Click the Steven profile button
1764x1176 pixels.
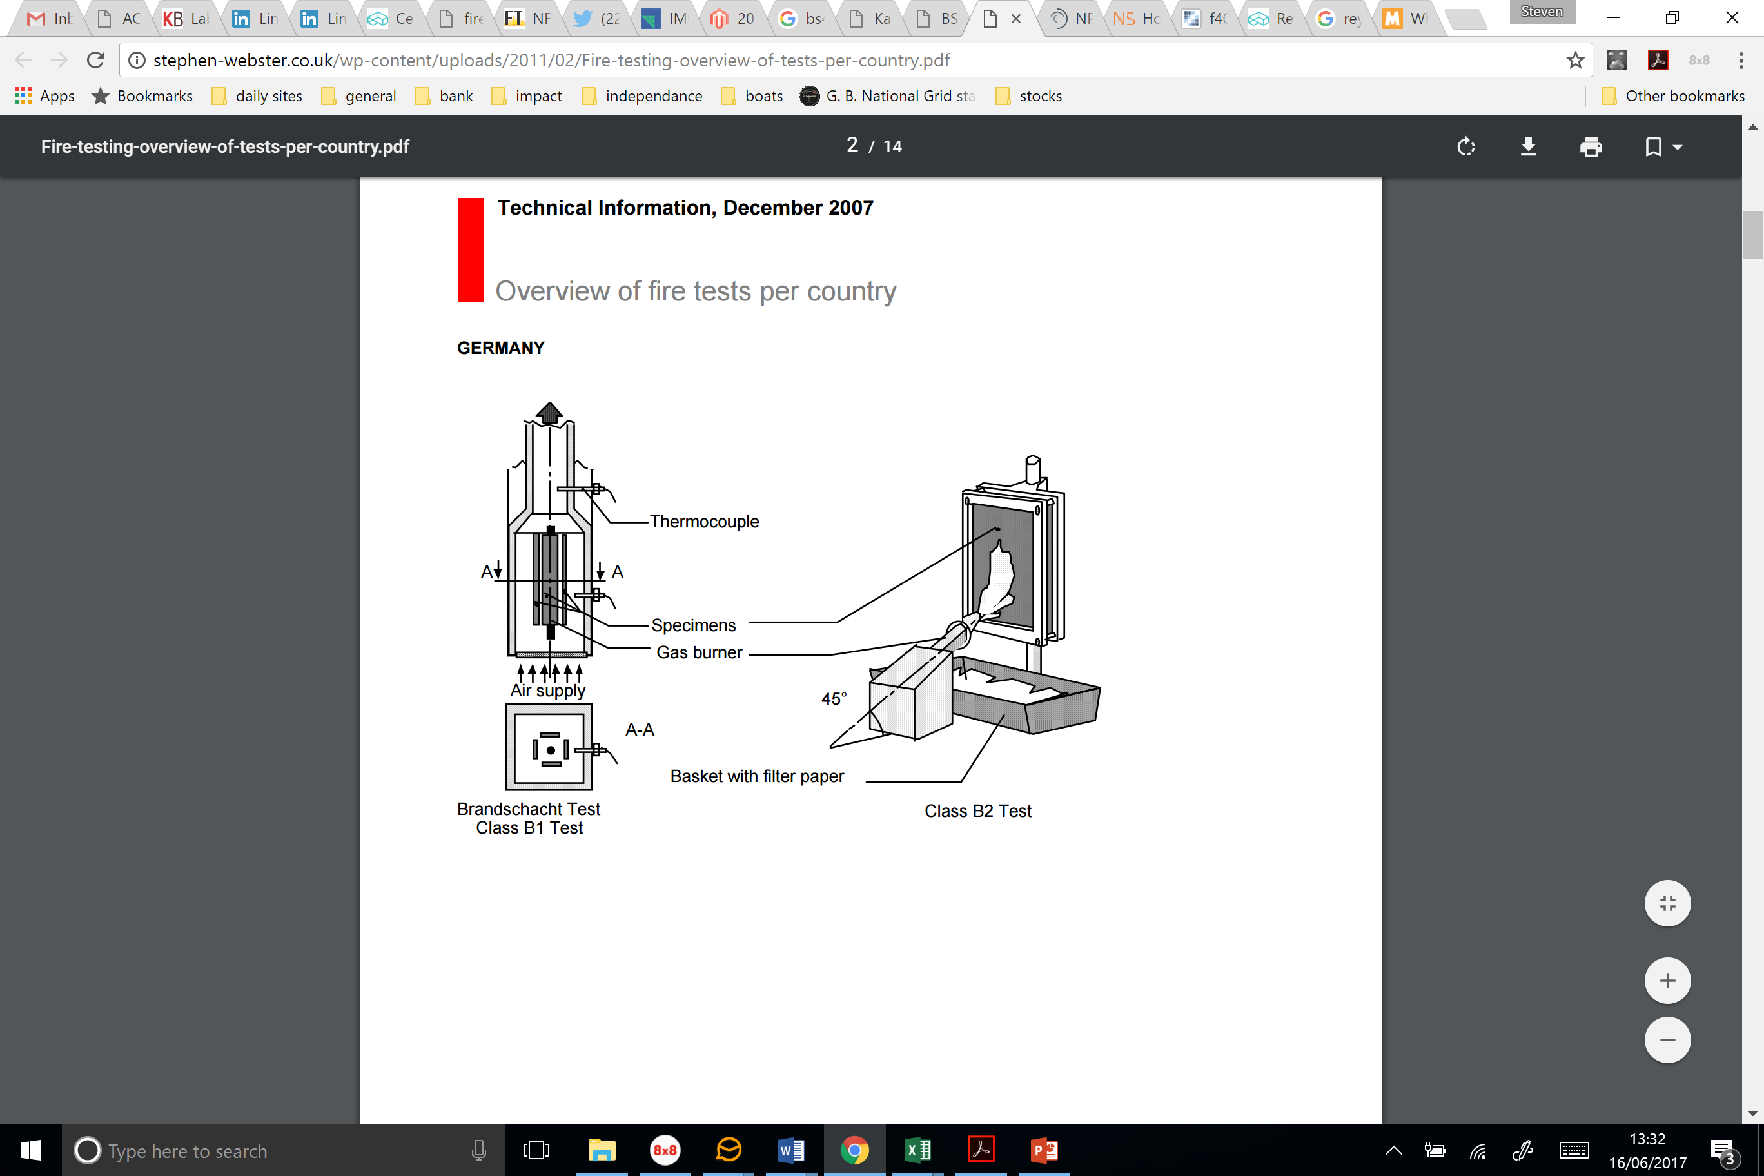point(1542,12)
